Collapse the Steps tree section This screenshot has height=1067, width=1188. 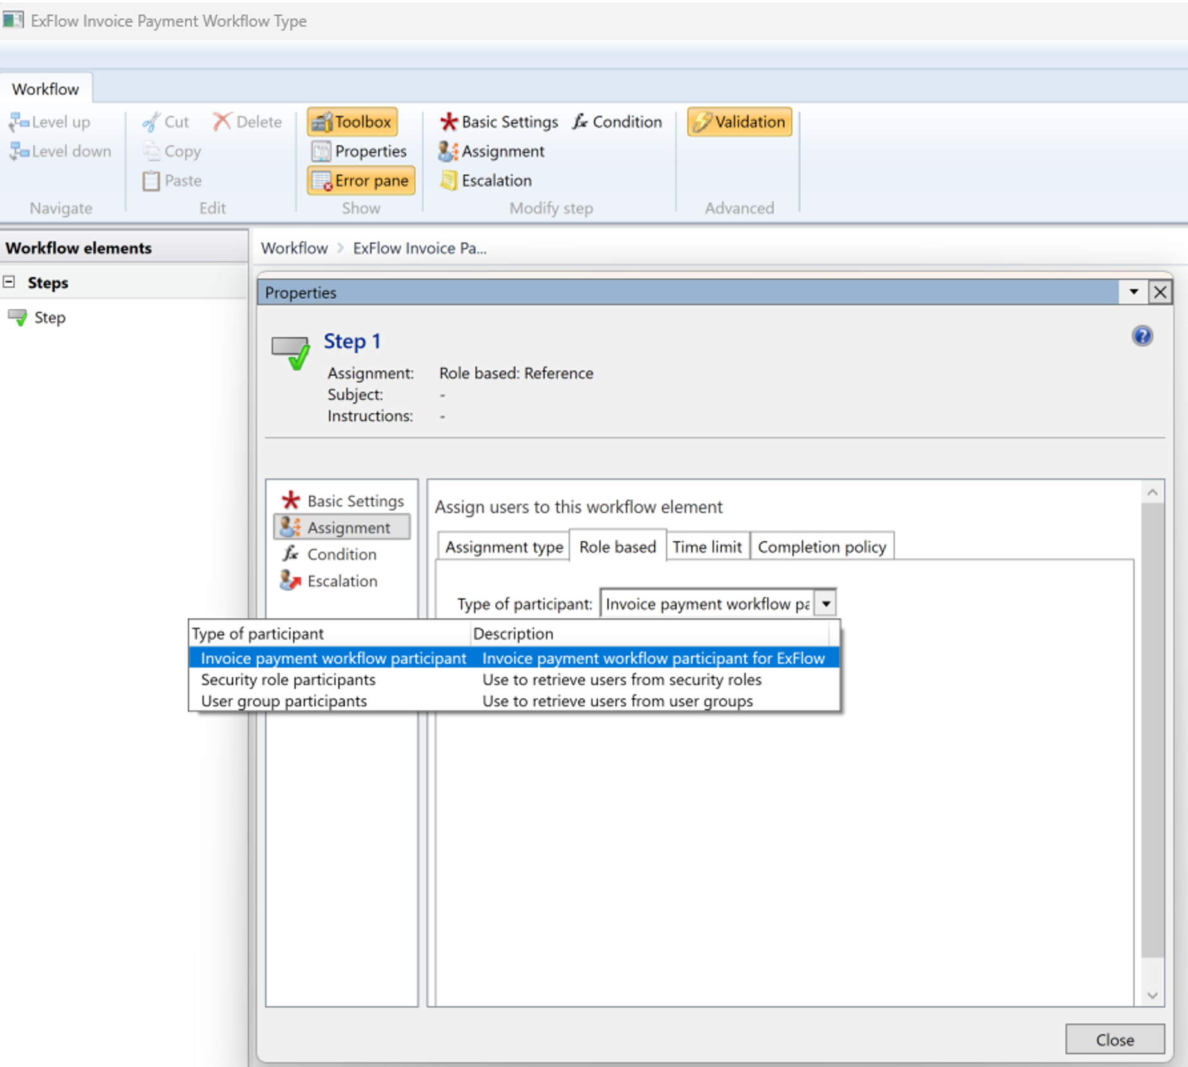(9, 282)
